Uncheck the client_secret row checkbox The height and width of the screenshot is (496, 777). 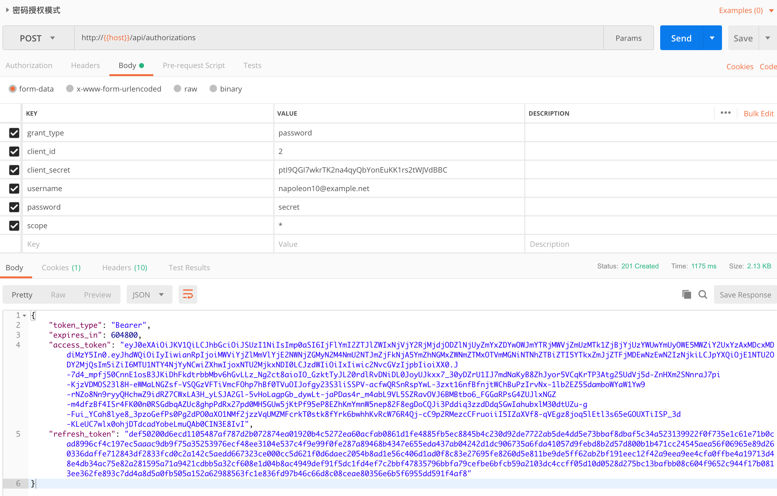(14, 170)
